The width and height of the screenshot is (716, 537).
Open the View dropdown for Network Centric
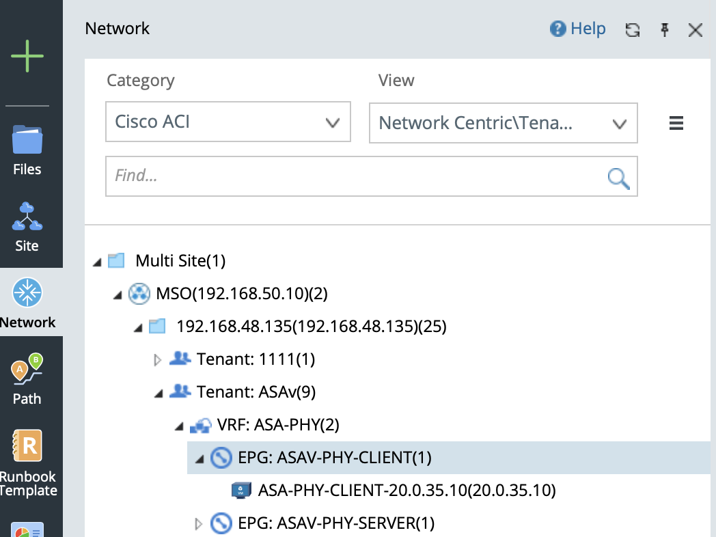pos(503,123)
